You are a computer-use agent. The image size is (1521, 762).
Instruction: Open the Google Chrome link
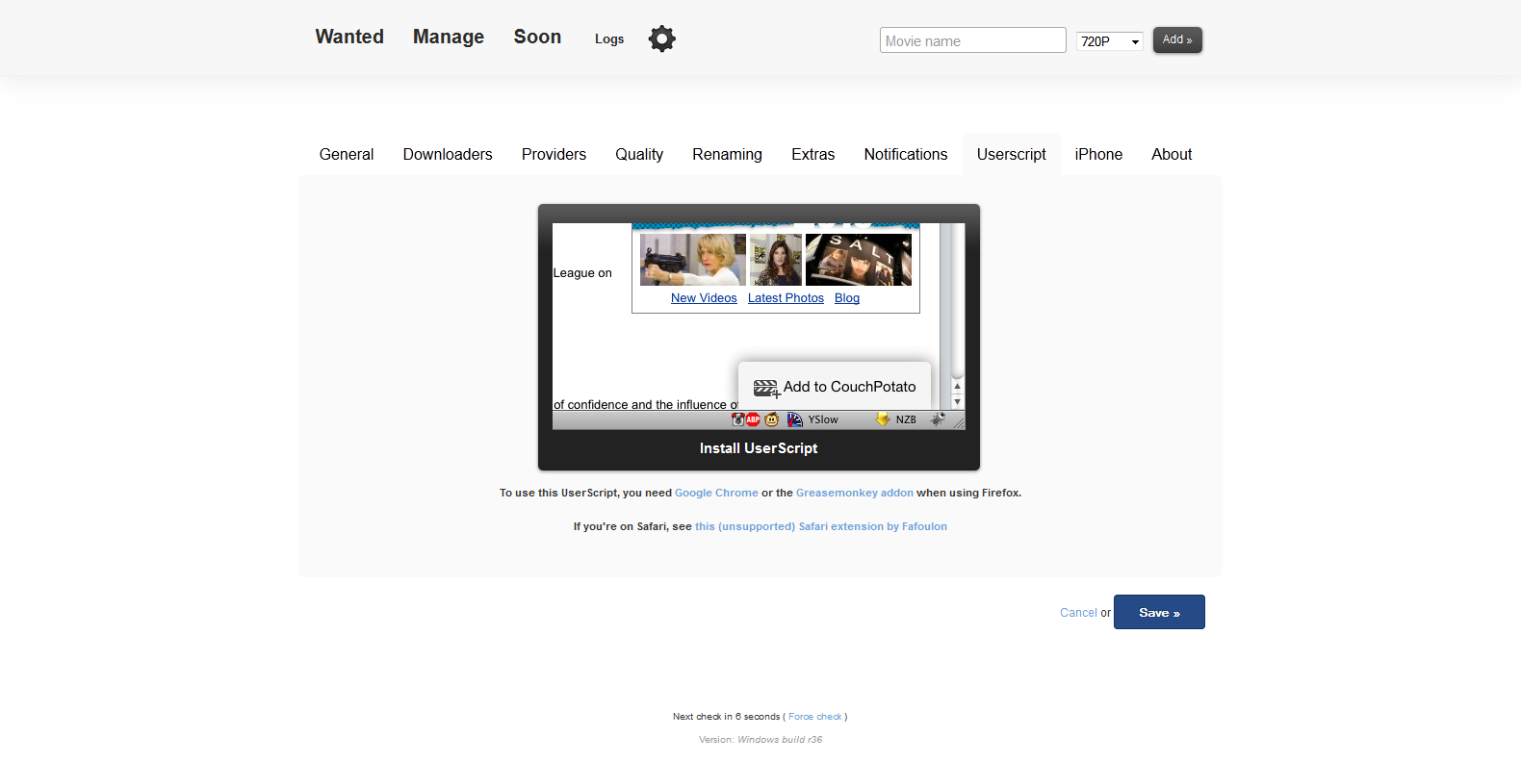716,493
